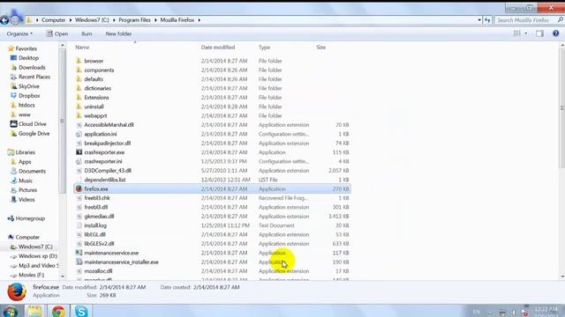Click the Back navigation arrow
The height and width of the screenshot is (317, 565).
click(x=4, y=20)
